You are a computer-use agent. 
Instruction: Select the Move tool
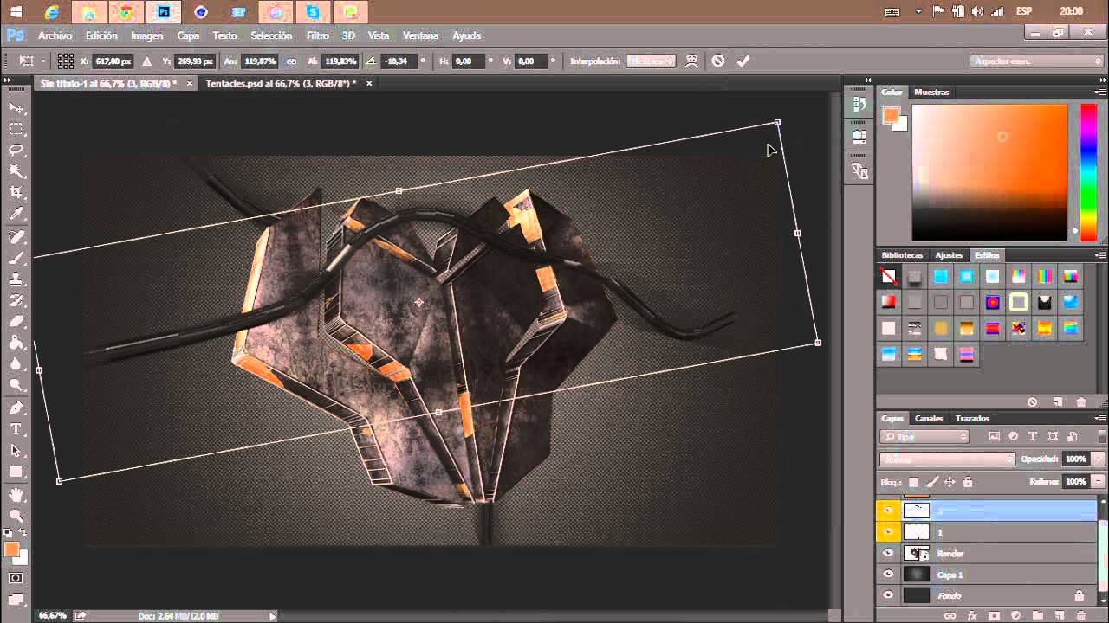(16, 107)
